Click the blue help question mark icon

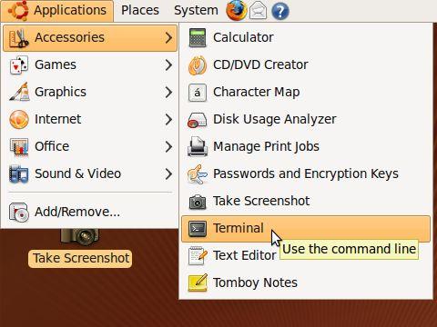pyautogui.click(x=280, y=12)
